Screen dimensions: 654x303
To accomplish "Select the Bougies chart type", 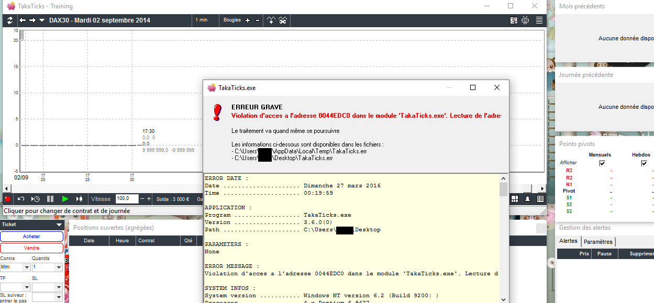I will pos(232,20).
